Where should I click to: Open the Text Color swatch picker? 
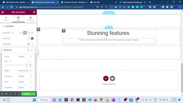(x=32, y=38)
